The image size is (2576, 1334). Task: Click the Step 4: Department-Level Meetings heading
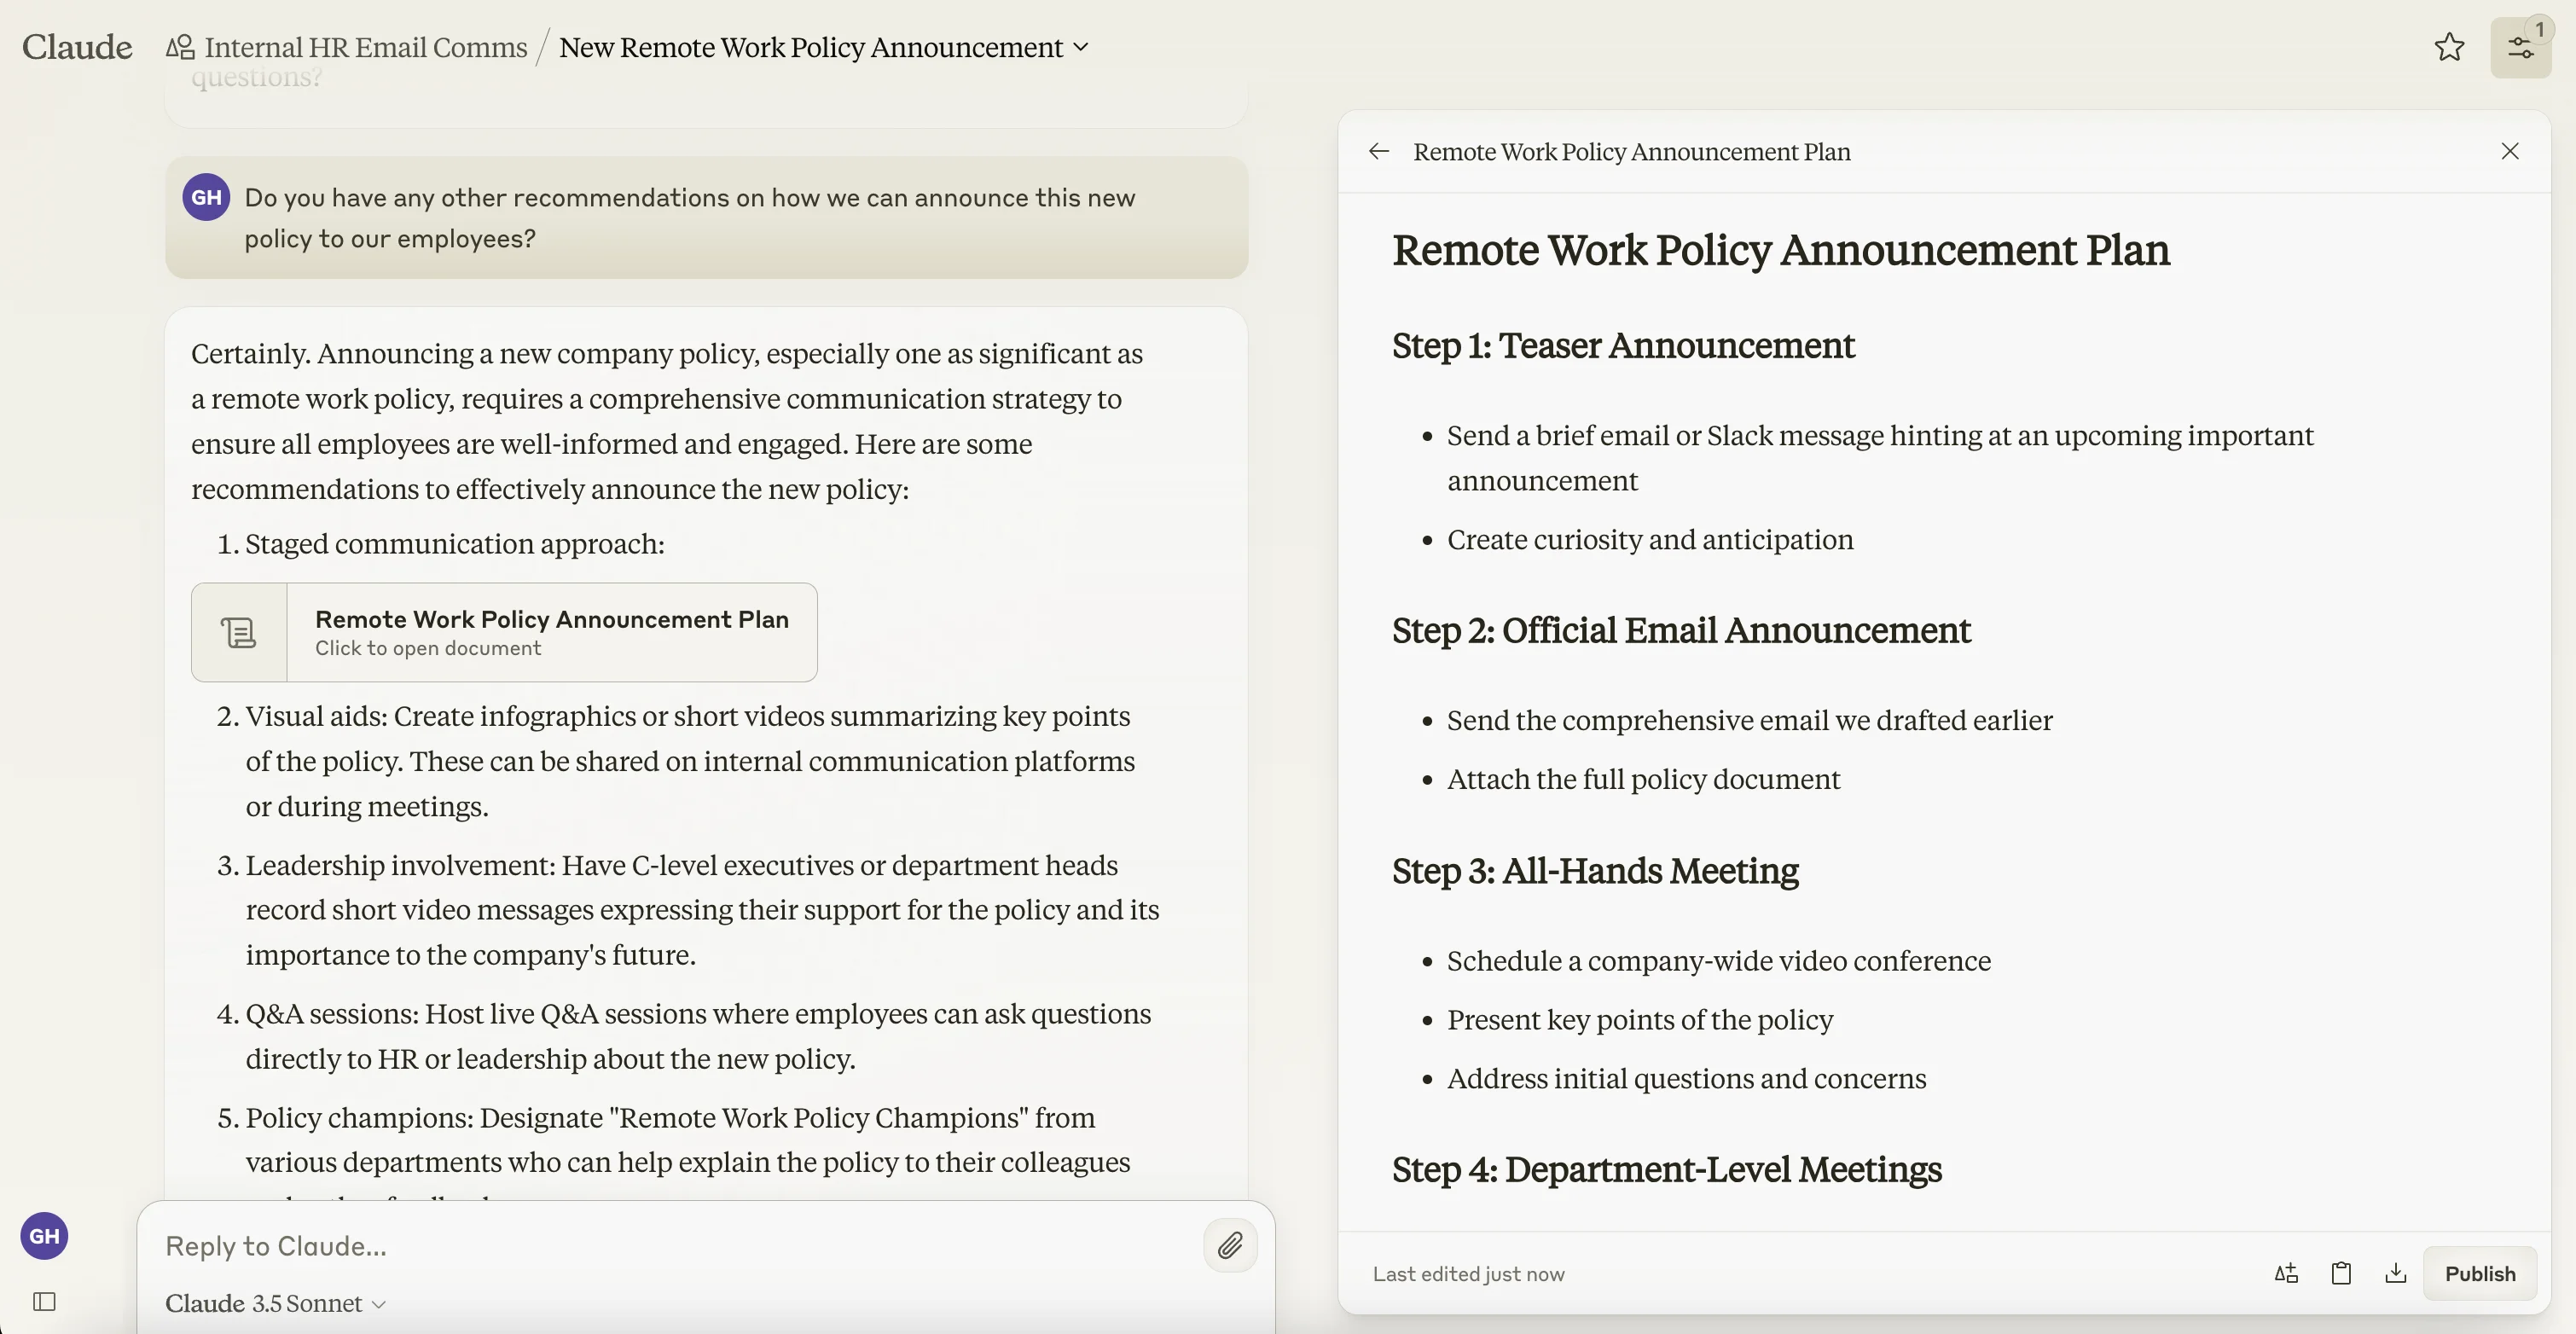point(1666,1169)
